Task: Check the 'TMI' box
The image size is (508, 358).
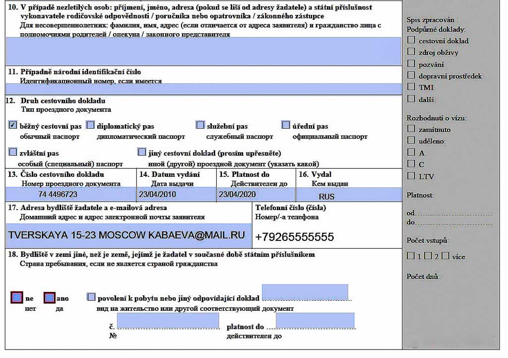Action: click(x=411, y=86)
